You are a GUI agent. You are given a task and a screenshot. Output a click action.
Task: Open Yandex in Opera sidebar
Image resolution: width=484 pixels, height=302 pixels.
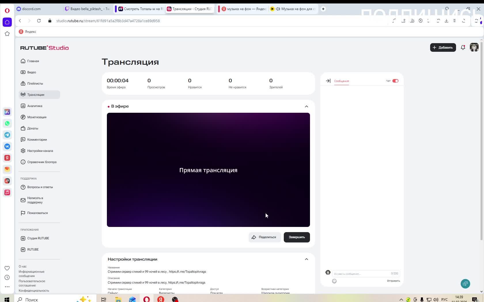[x=7, y=158]
